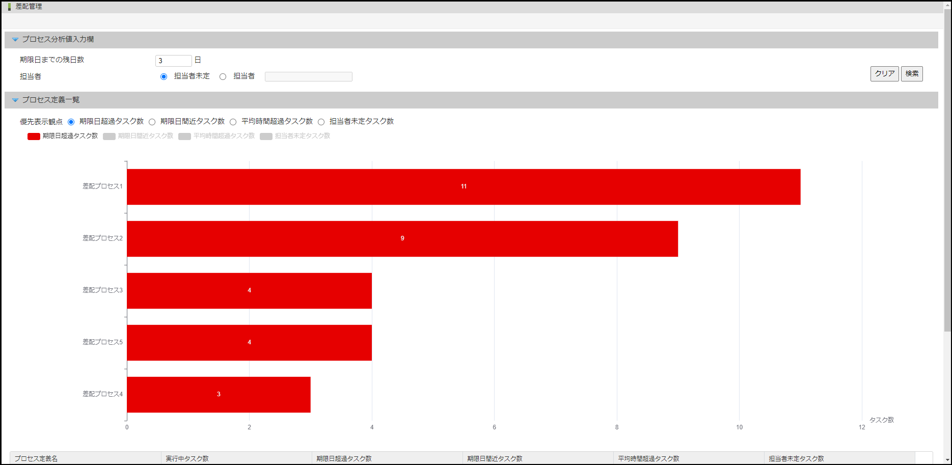Screen dimensions: 952x465
Task: Click the タスク数 axis title
Action: click(x=881, y=420)
